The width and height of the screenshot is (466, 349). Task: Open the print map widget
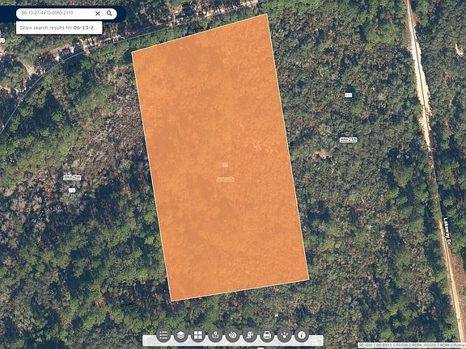tap(267, 335)
